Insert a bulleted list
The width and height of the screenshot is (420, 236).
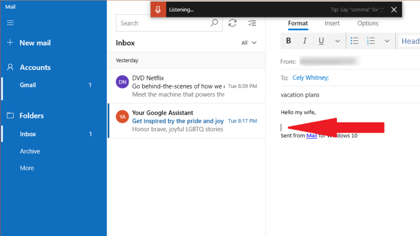click(x=354, y=40)
